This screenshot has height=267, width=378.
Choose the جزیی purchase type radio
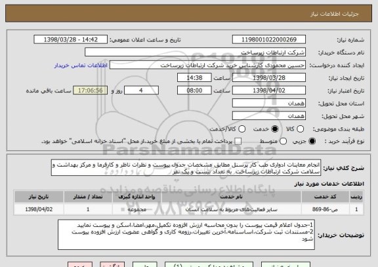(x=312, y=141)
